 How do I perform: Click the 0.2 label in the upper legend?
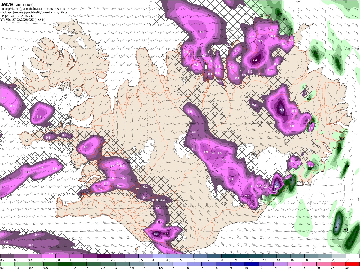(2, 260)
